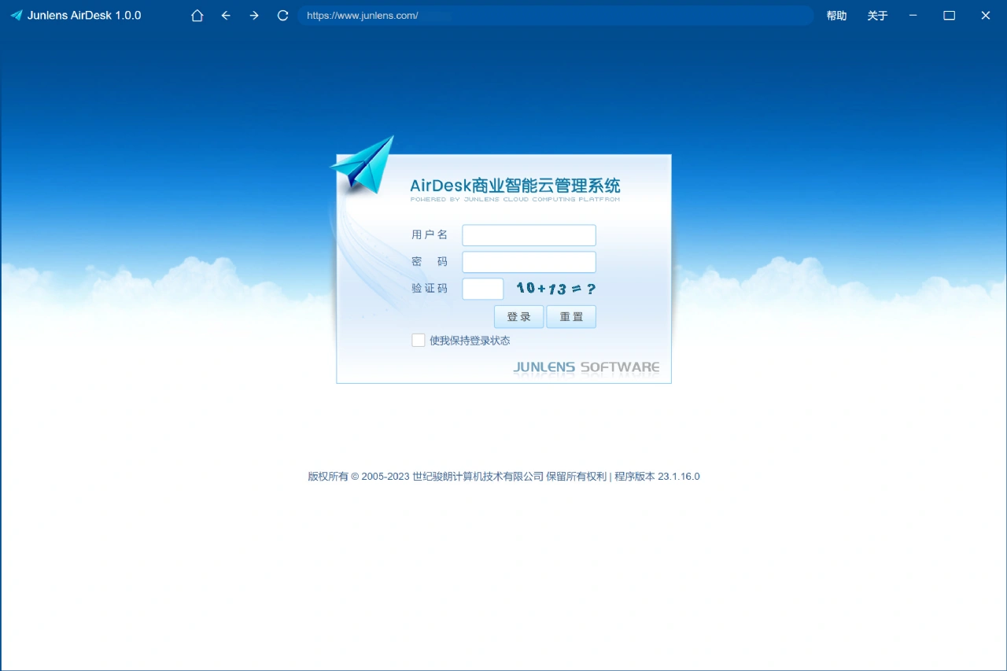
Task: Submit with the 登录 button
Action: click(519, 317)
